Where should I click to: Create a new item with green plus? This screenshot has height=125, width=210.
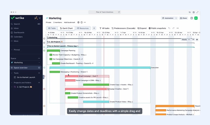click(196, 18)
